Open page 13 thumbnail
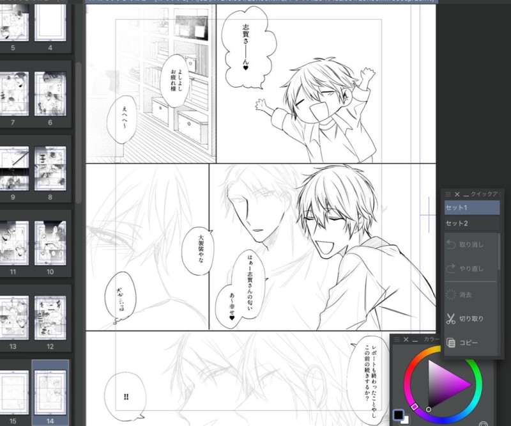 pos(13,318)
